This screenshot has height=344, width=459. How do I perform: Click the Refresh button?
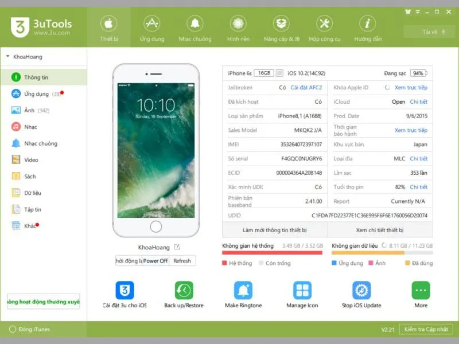[182, 261]
